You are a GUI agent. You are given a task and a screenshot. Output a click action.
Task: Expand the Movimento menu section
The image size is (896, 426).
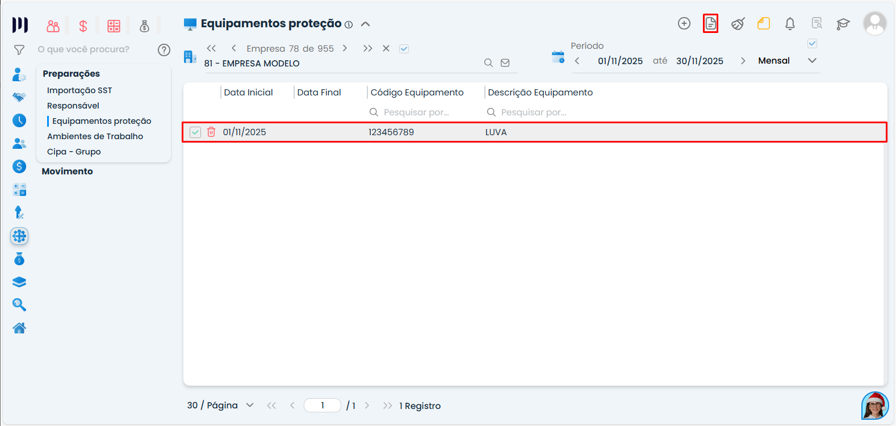coord(67,172)
